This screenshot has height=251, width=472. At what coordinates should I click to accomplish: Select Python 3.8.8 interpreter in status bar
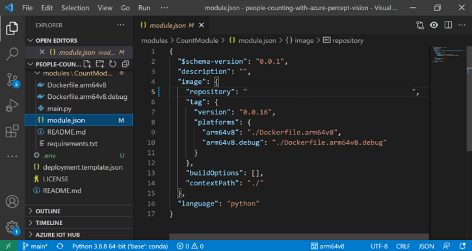(x=120, y=246)
